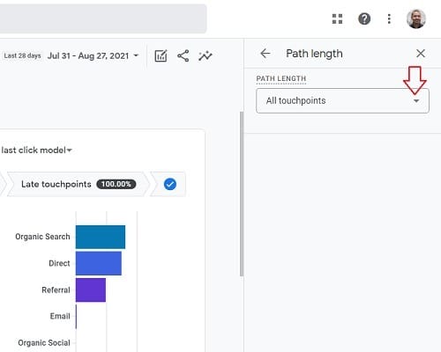The height and width of the screenshot is (352, 441).
Task: Click the PATH LENGTH underlined label
Action: point(281,78)
